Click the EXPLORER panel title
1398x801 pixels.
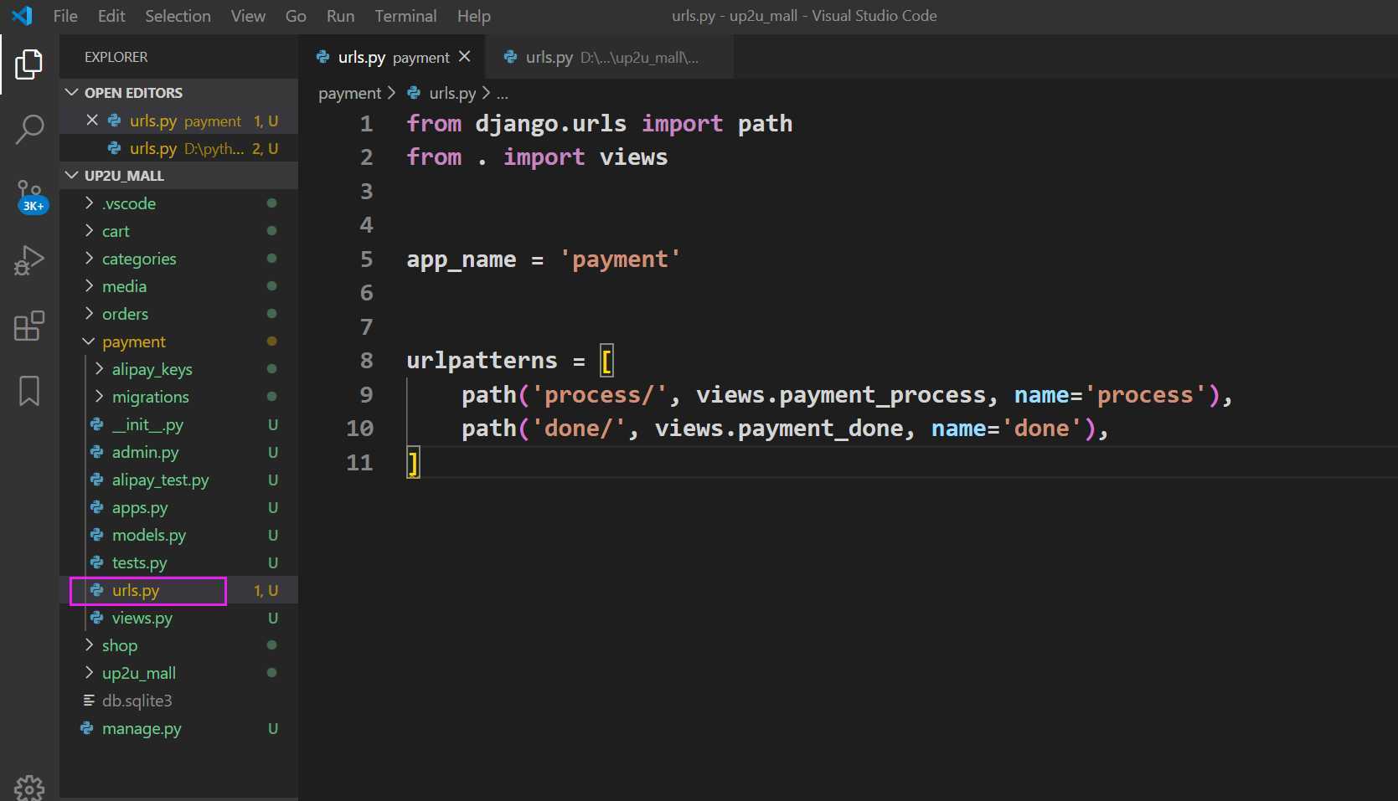coord(116,57)
